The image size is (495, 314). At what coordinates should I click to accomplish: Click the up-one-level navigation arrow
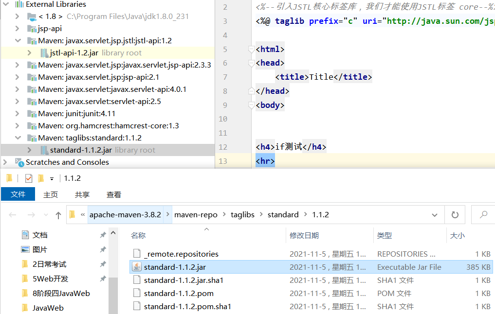click(x=59, y=214)
